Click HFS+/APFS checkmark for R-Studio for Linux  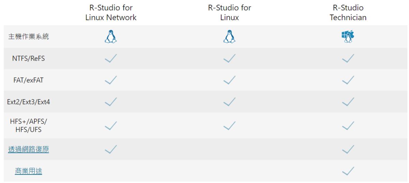pyautogui.click(x=229, y=125)
